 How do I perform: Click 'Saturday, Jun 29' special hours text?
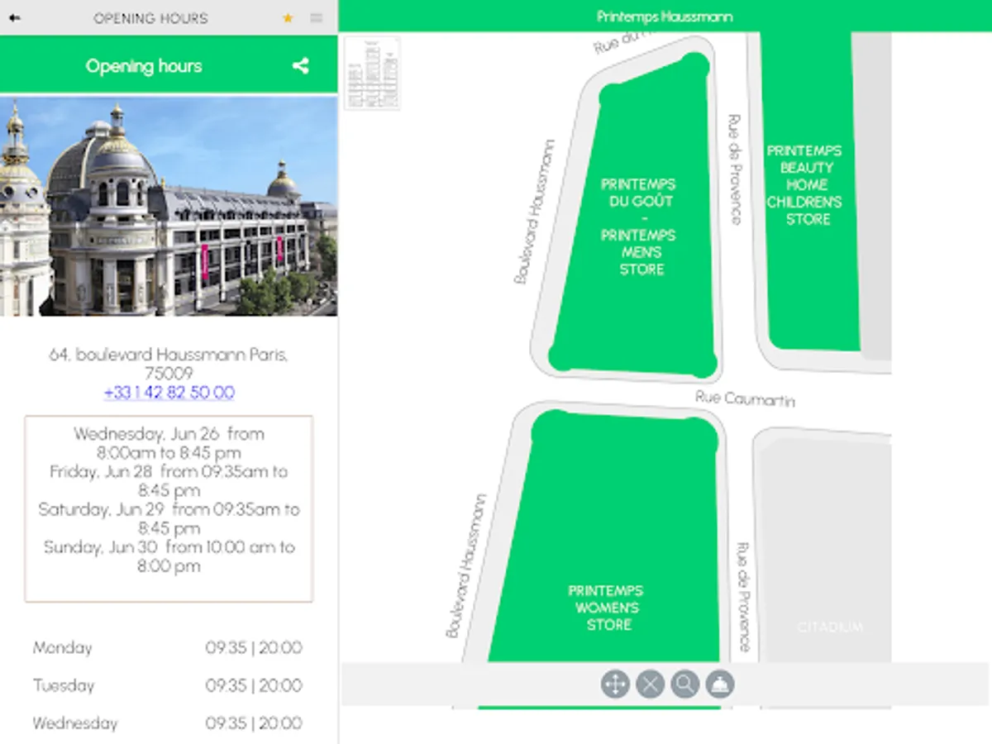pos(169,519)
